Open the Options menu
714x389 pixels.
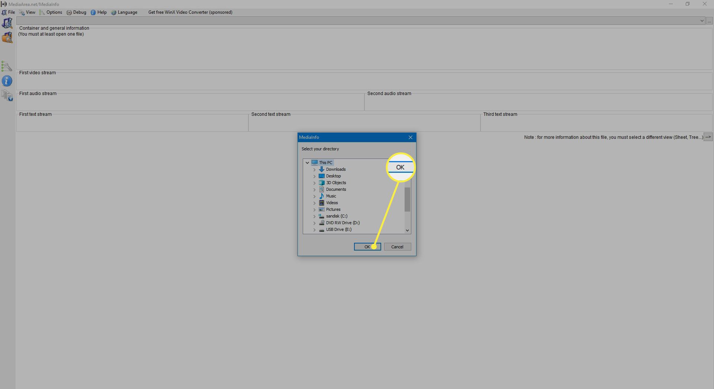[51, 12]
